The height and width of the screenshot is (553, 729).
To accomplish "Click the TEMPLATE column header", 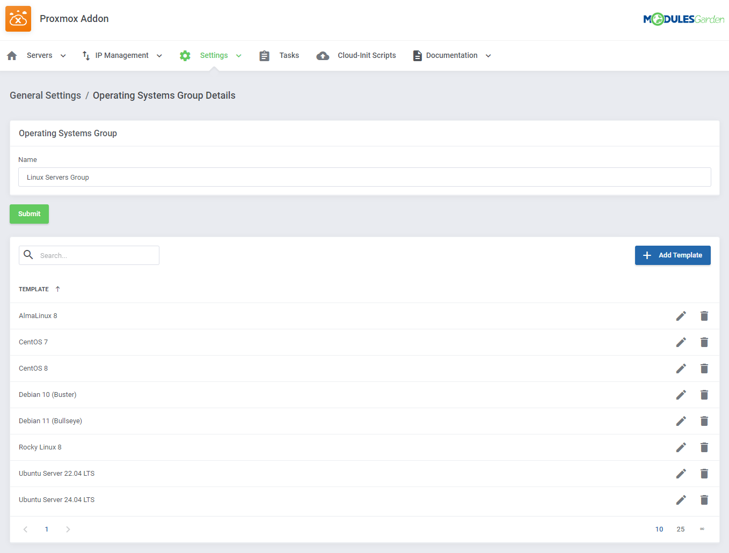I will [x=34, y=289].
